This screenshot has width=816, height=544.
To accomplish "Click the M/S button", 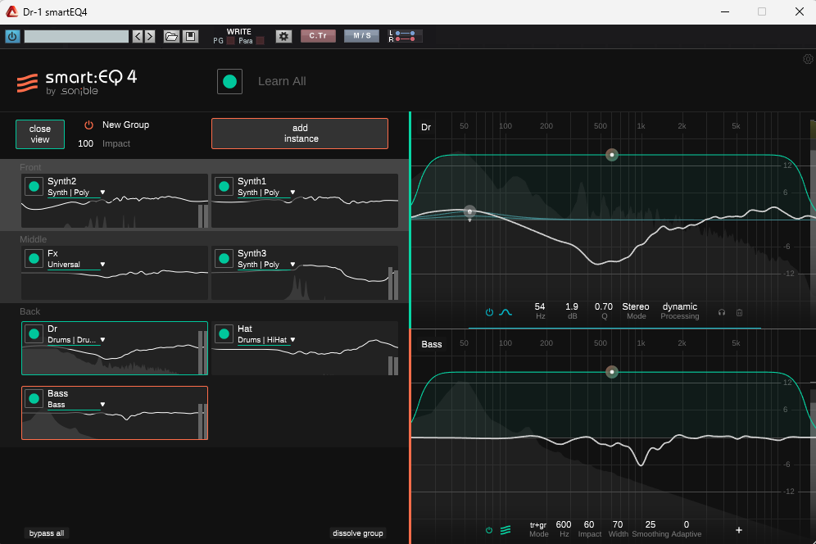I will point(361,36).
